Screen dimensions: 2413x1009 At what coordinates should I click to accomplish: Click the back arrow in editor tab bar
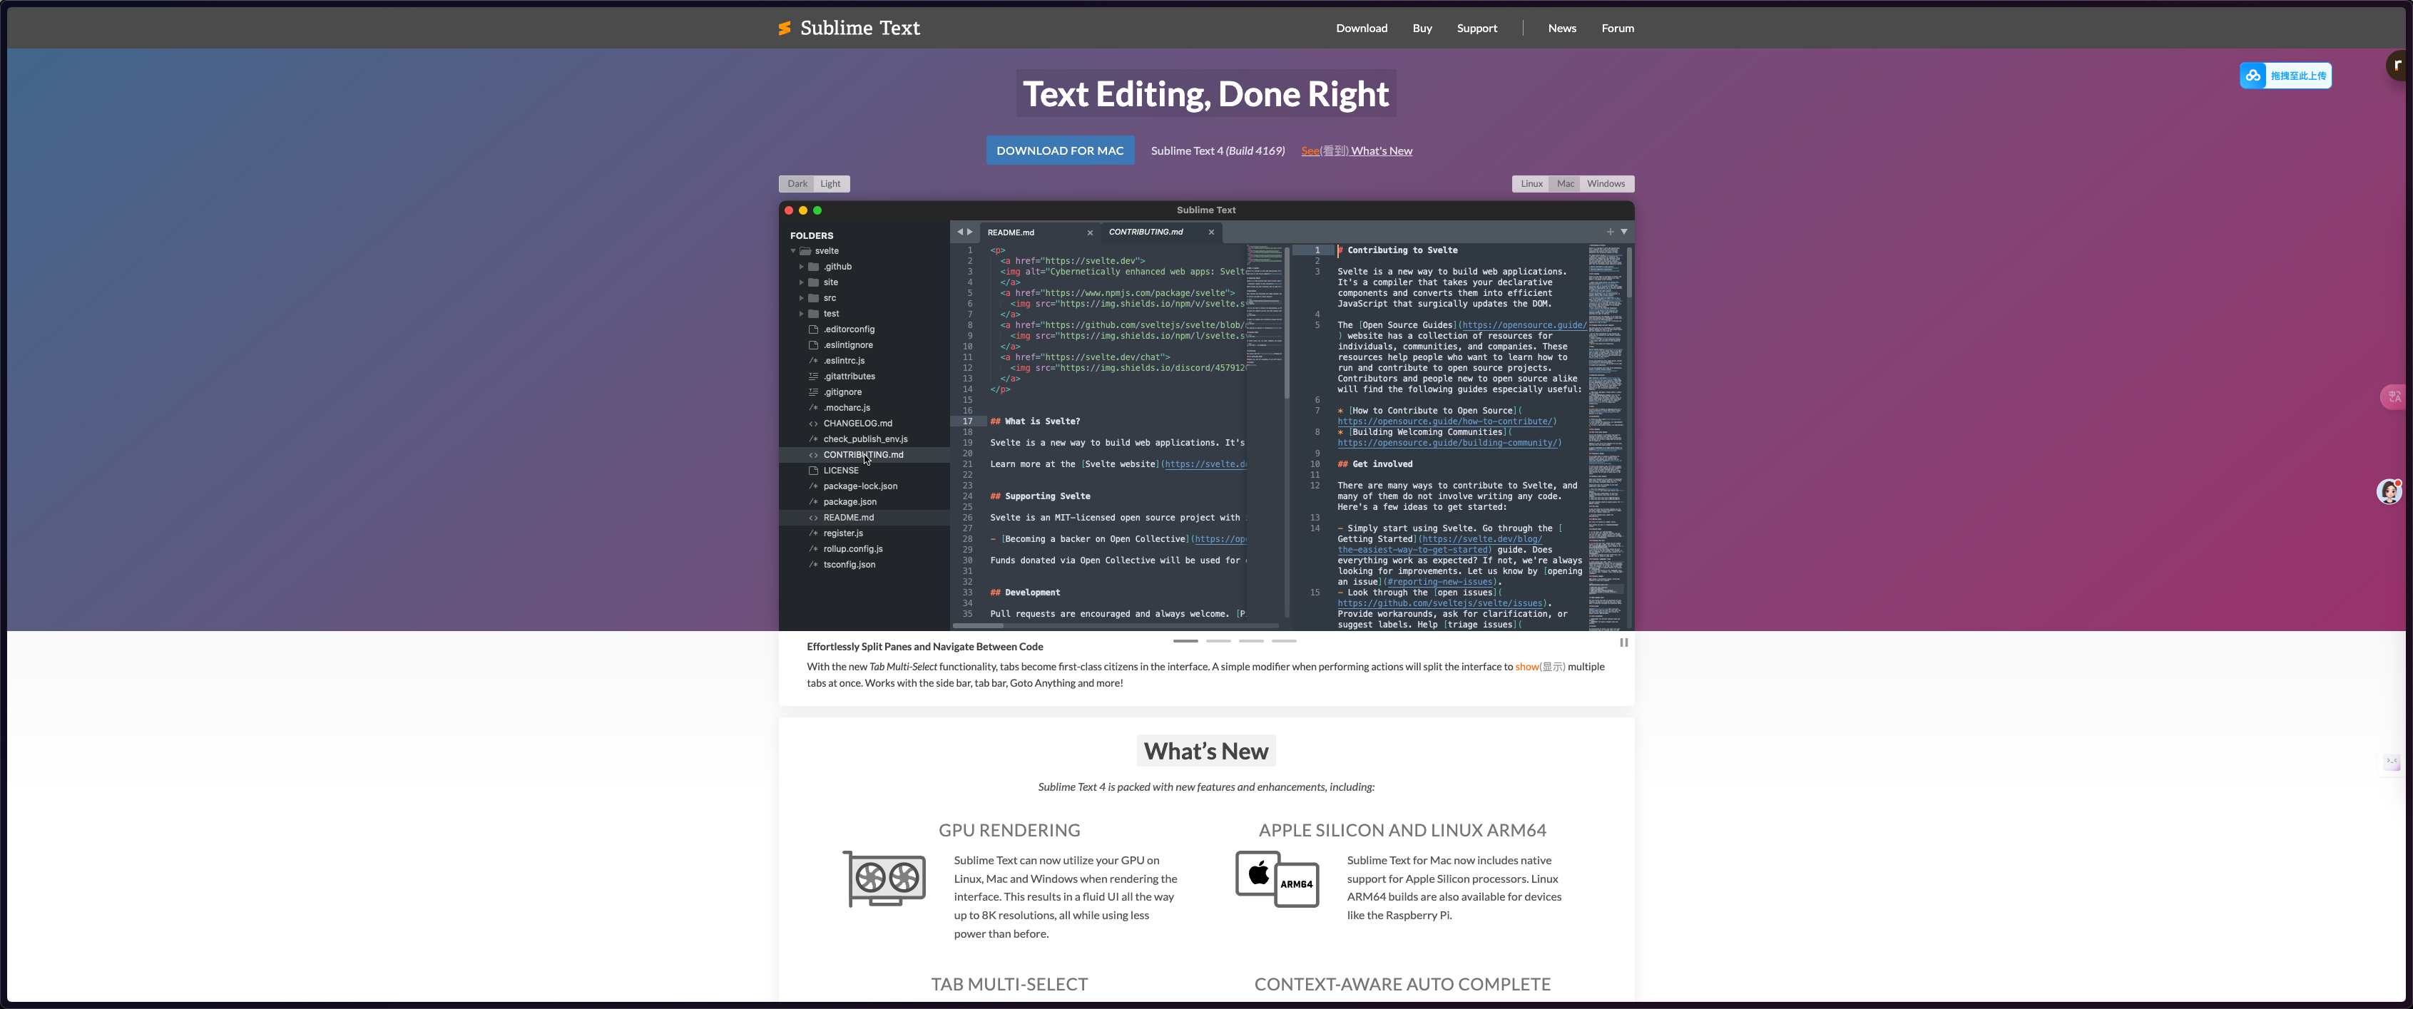(959, 232)
